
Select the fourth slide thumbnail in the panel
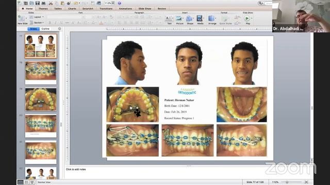[41, 125]
